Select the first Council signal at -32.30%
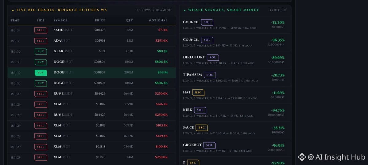Image resolution: width=368 pixels, height=165 pixels. click(x=235, y=25)
